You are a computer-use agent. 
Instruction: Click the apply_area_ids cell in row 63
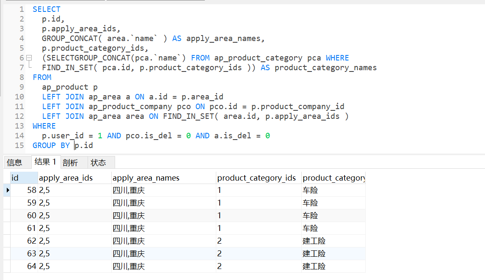[x=44, y=254]
